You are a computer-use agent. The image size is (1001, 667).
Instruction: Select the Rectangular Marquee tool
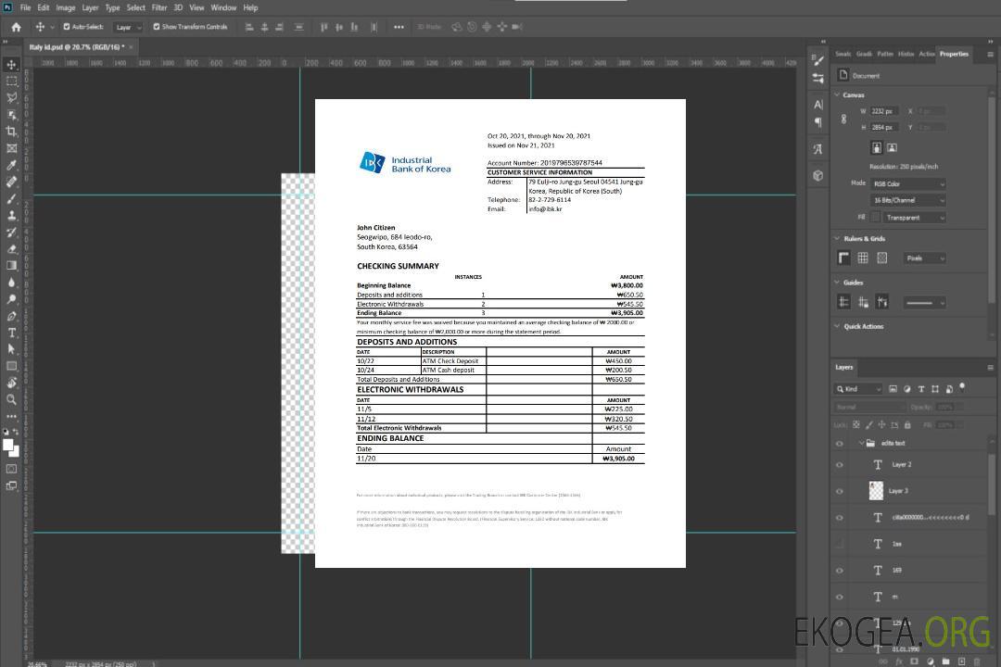click(11, 82)
